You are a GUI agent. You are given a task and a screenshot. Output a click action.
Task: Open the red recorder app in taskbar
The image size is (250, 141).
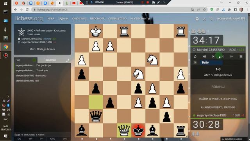coord(6,56)
